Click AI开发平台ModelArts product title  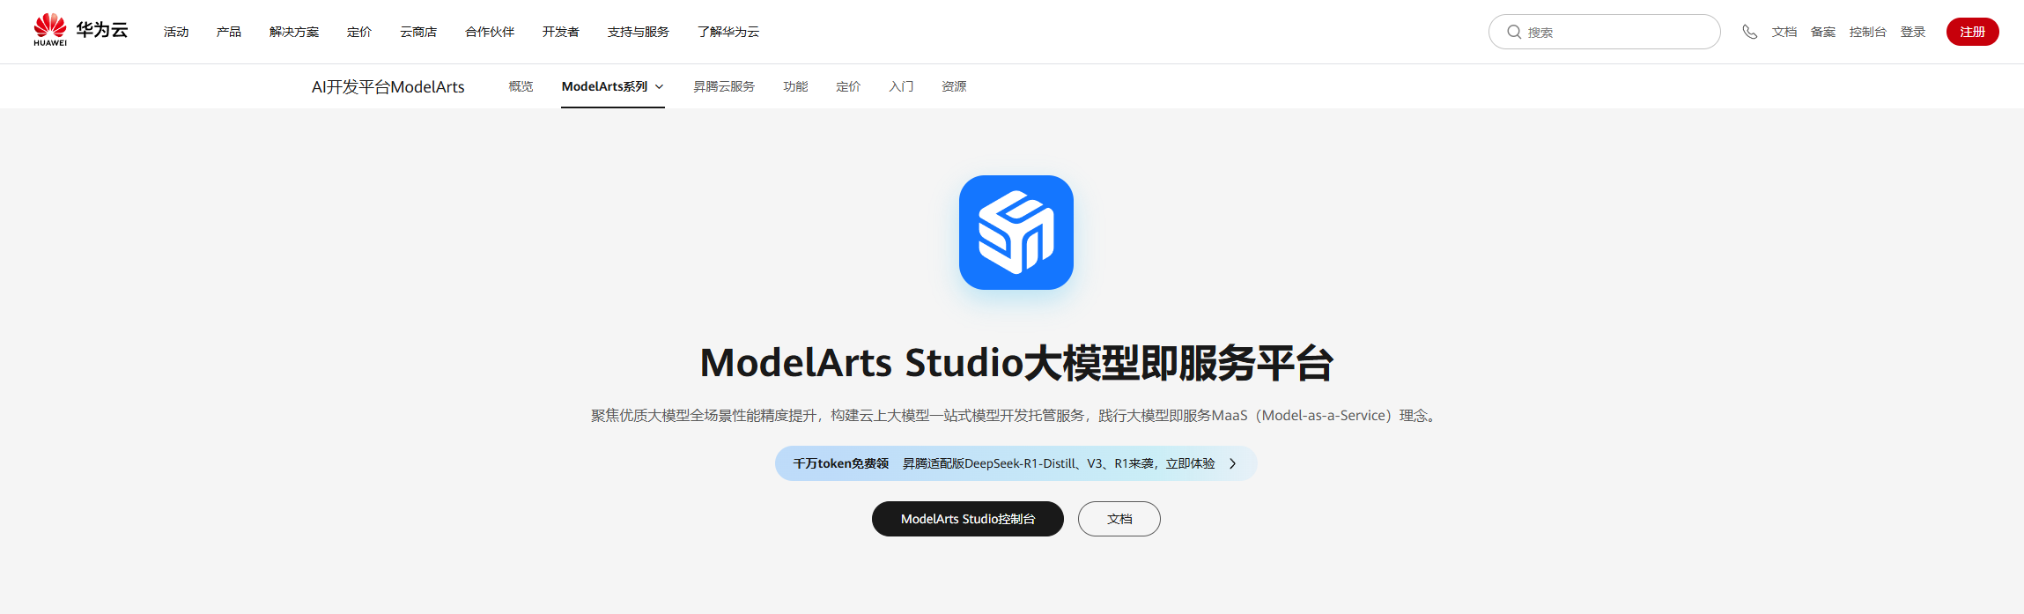pos(388,86)
